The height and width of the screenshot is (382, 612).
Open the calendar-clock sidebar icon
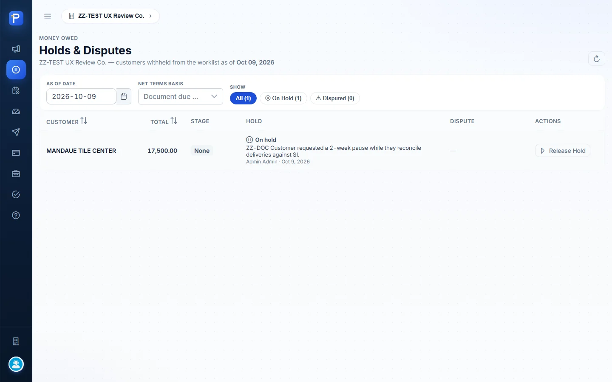coord(16,90)
